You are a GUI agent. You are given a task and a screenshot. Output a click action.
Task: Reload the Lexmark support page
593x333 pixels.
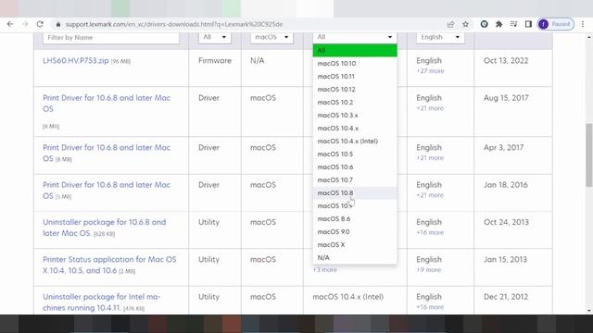(40, 24)
